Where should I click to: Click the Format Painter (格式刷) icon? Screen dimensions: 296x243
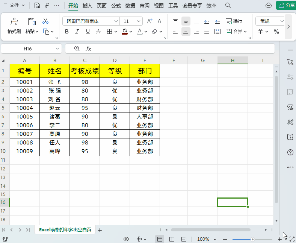click(x=14, y=21)
